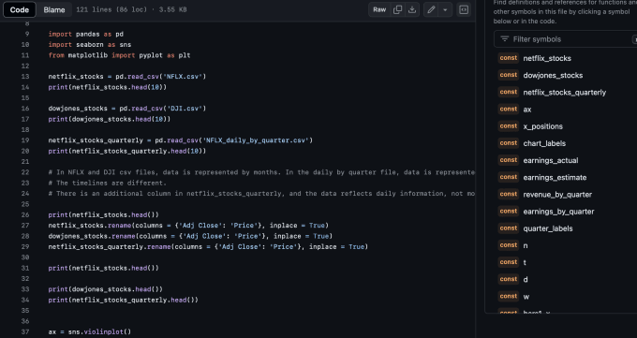
Task: Open more edit options dropdown arrow
Action: [x=445, y=9]
